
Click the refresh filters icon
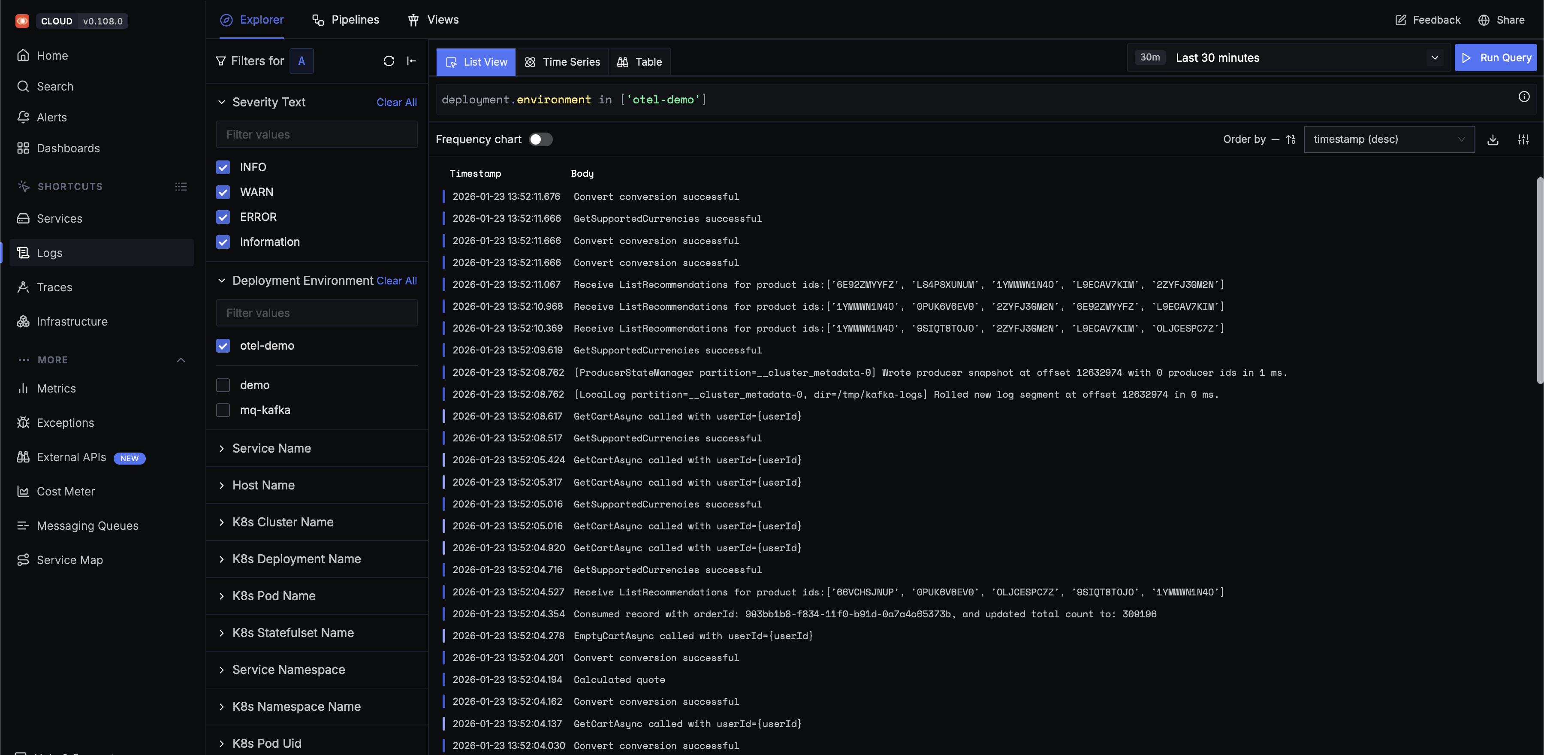click(389, 61)
